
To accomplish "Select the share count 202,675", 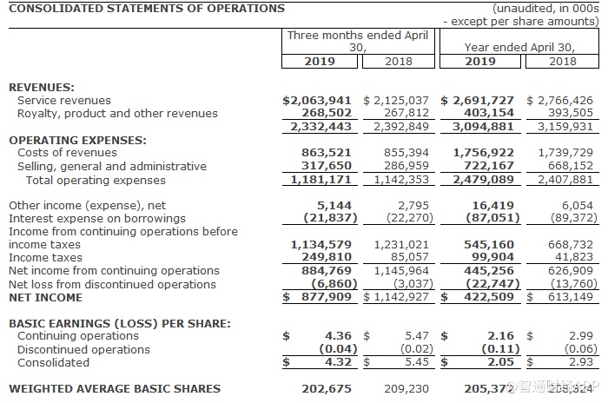I will pos(327,389).
